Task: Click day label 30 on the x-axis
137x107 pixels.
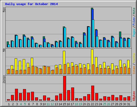Action: (124, 104)
